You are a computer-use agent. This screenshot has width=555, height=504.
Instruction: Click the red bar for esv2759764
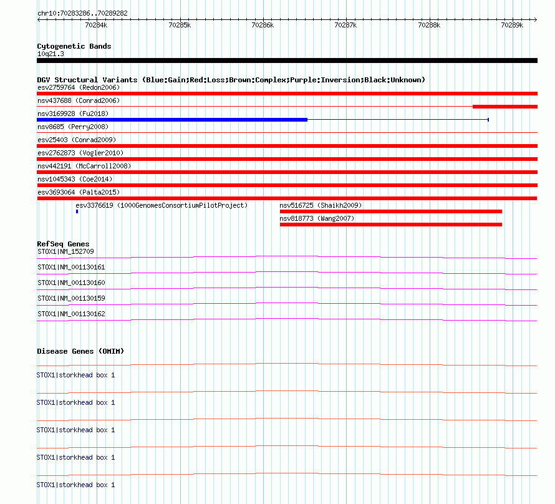[287, 94]
